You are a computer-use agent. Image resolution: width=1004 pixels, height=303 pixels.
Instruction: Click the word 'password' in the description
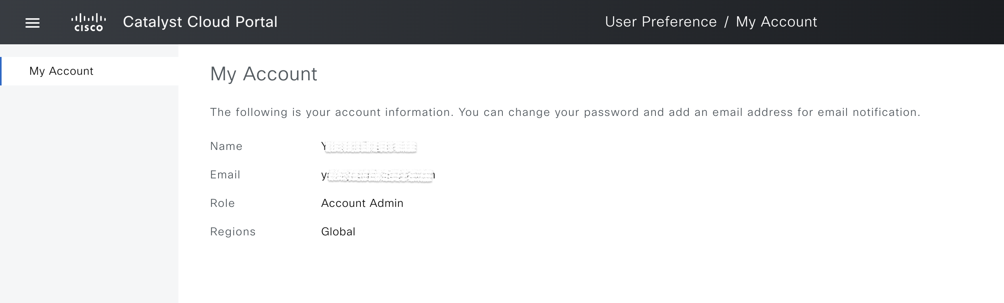click(x=611, y=112)
